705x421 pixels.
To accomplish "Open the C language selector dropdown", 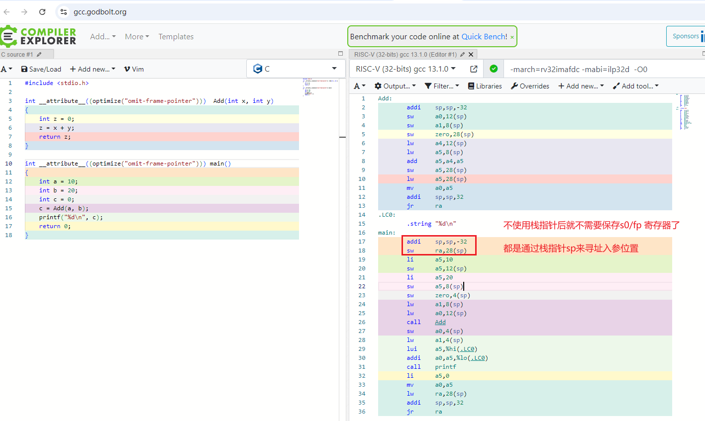I will (x=296, y=69).
